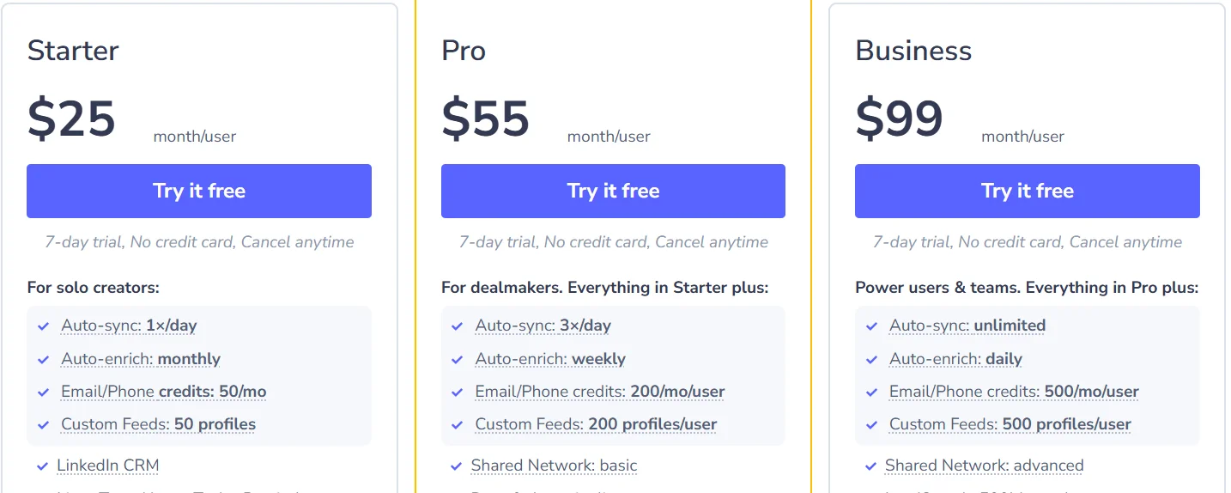This screenshot has height=493, width=1231.
Task: Open Shared Network: advanced feature link
Action: [984, 466]
